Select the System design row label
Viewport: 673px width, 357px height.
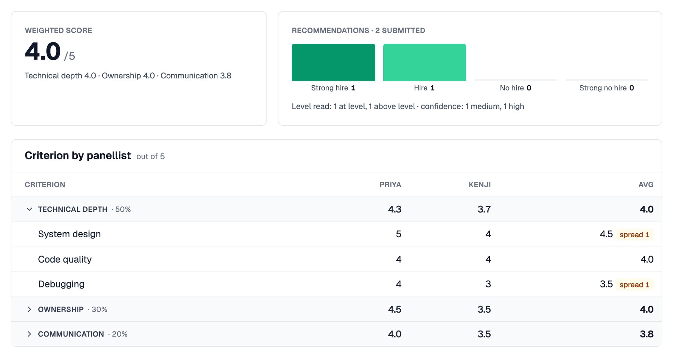[69, 234]
